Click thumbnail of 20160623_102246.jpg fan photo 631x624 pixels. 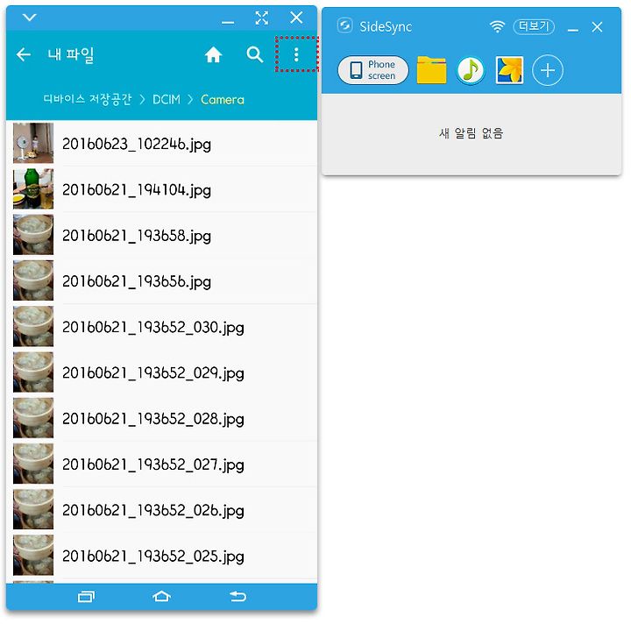tap(33, 143)
